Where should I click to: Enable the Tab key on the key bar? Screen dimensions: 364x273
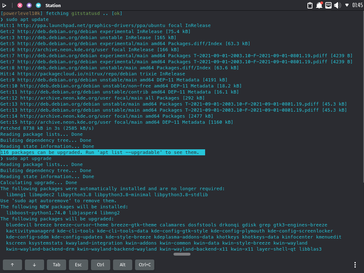[x=56, y=264]
